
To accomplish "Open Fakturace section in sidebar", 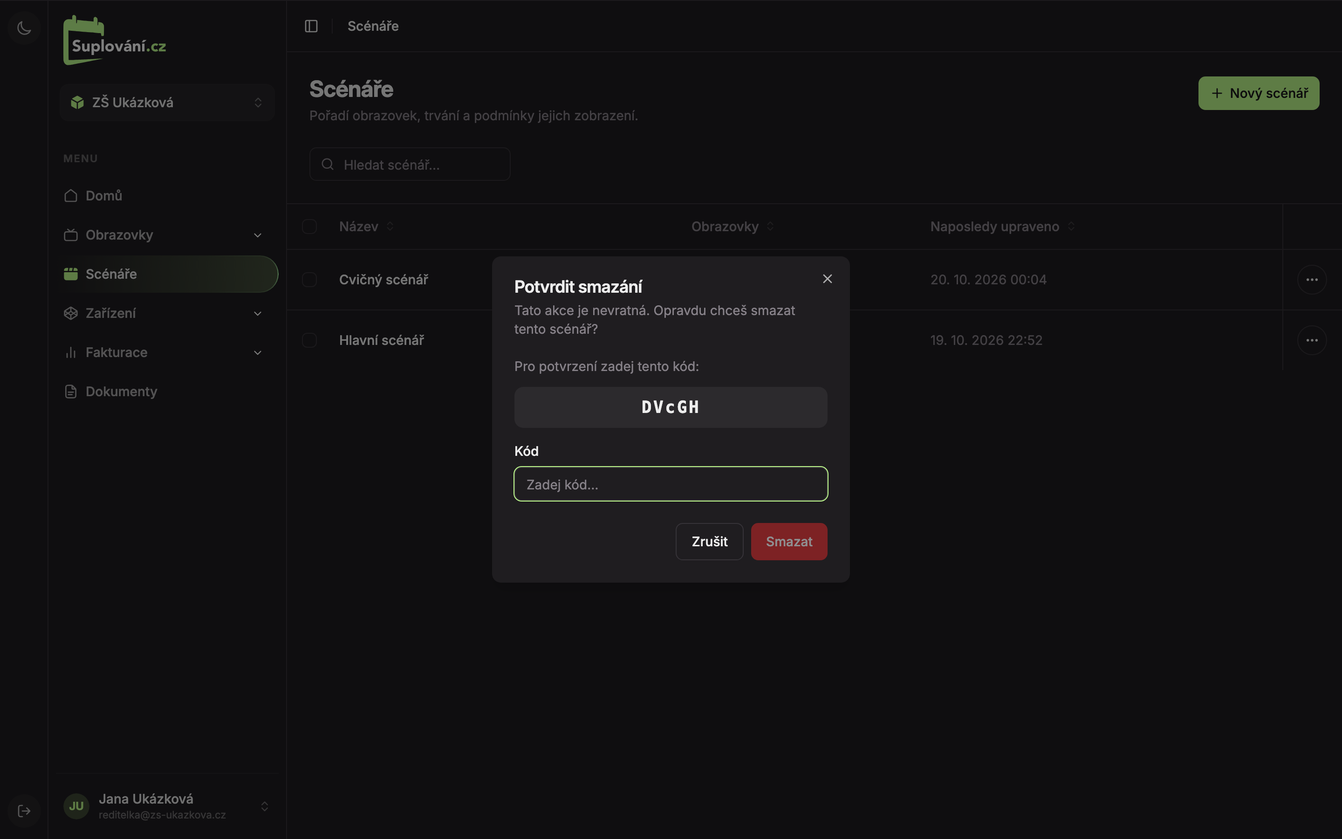I will pyautogui.click(x=167, y=352).
